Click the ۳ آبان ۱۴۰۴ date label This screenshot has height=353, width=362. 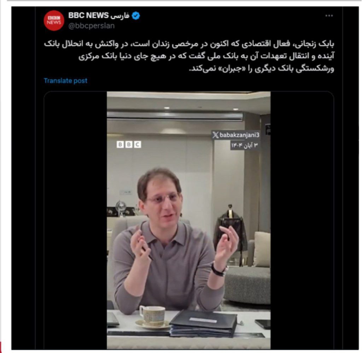(x=244, y=145)
